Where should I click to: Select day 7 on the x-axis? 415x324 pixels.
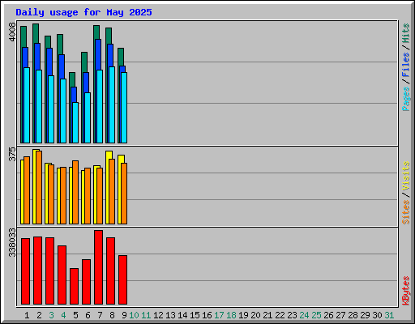[x=100, y=315]
